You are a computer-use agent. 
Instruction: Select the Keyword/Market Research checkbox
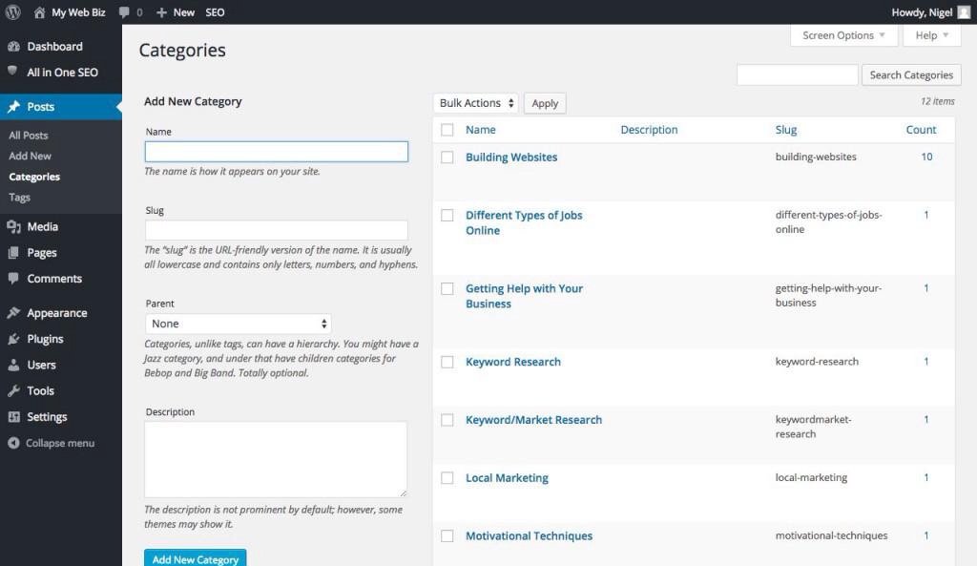click(x=447, y=420)
